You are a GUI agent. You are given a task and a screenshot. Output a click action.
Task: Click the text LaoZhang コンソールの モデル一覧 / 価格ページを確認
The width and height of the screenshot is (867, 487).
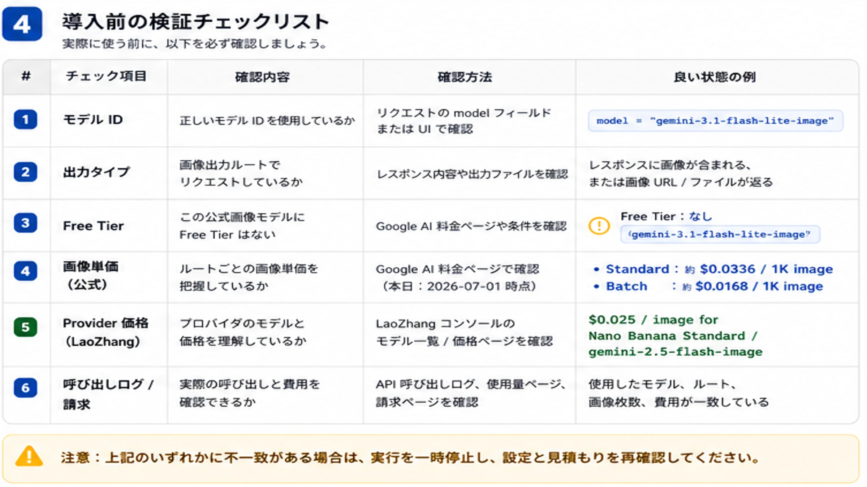click(464, 332)
